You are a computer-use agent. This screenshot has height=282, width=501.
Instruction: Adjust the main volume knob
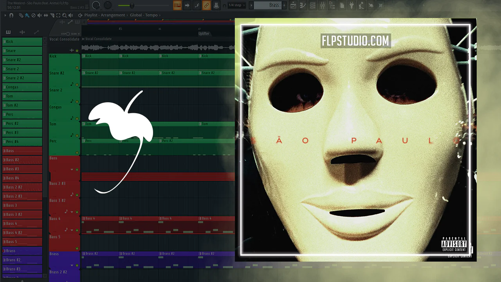click(96, 5)
